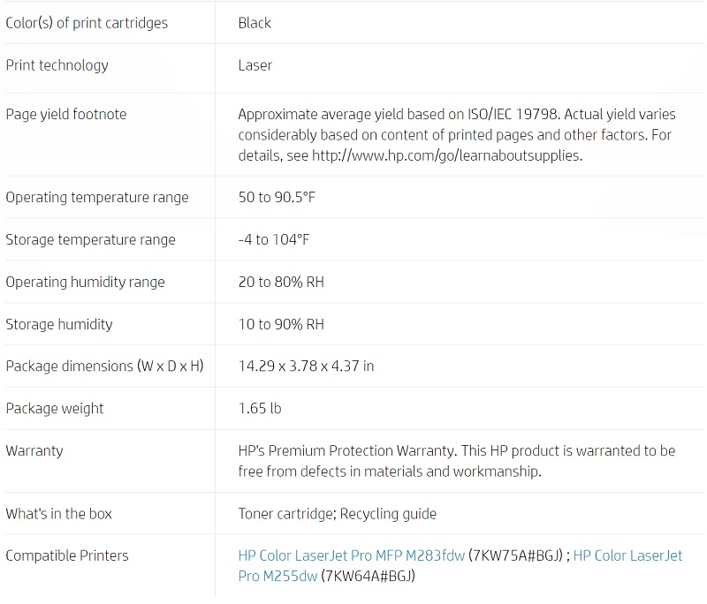Click the Storage humidity value 10 to 90% RH

click(281, 324)
